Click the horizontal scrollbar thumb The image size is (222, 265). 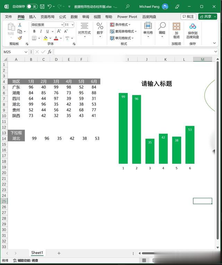148,253
